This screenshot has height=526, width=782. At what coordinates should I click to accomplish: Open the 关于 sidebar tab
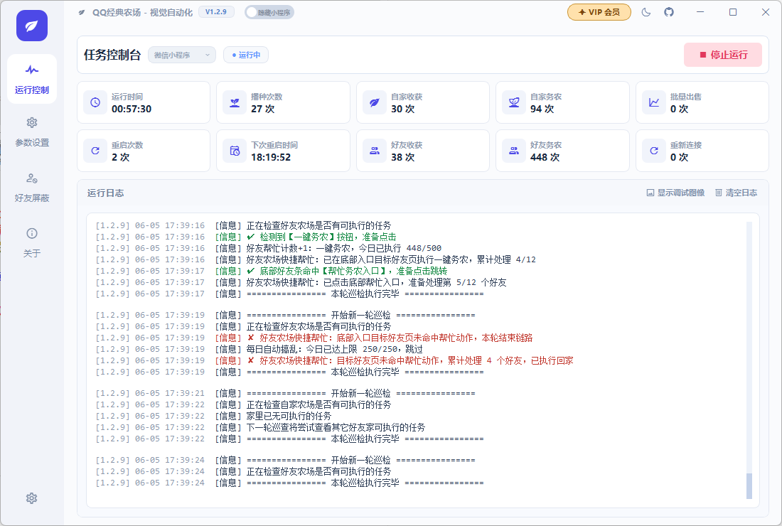click(x=32, y=243)
